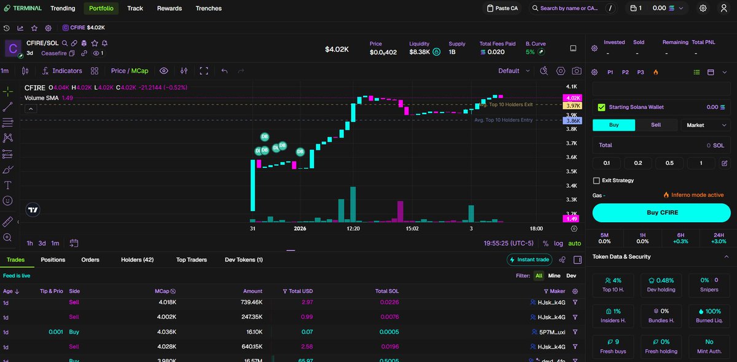Click the Instant trade button
The height and width of the screenshot is (362, 737).
tap(529, 260)
